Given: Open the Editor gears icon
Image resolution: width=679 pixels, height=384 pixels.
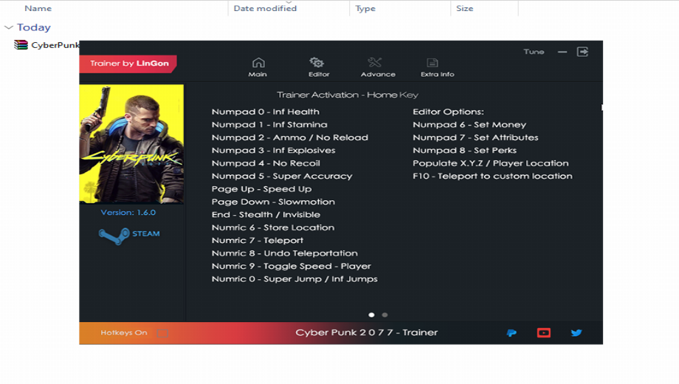Looking at the screenshot, I should click(x=317, y=63).
